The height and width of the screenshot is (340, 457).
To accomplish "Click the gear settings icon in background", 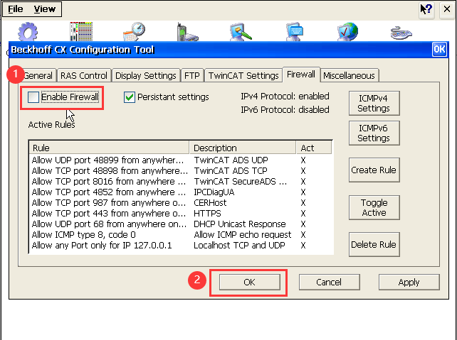I will point(28,32).
